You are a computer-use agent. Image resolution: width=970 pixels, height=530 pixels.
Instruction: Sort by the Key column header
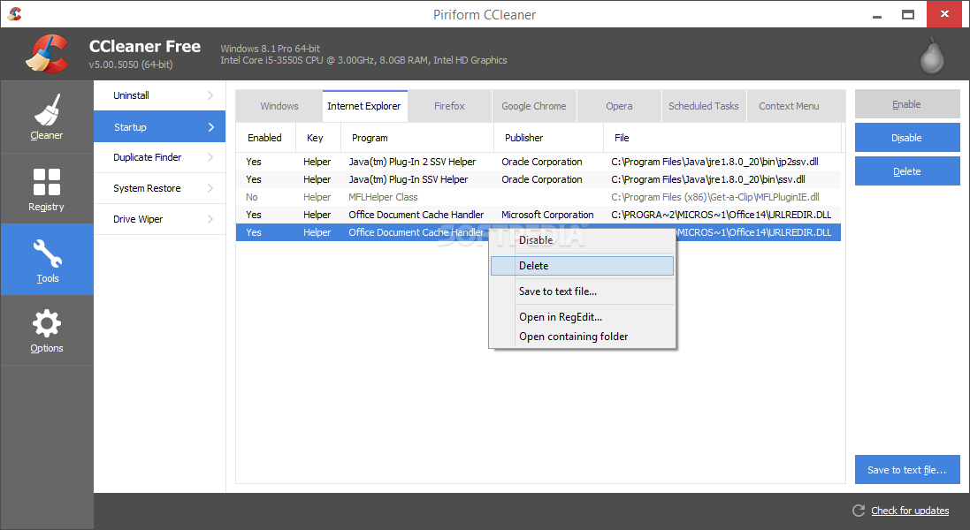click(x=318, y=138)
